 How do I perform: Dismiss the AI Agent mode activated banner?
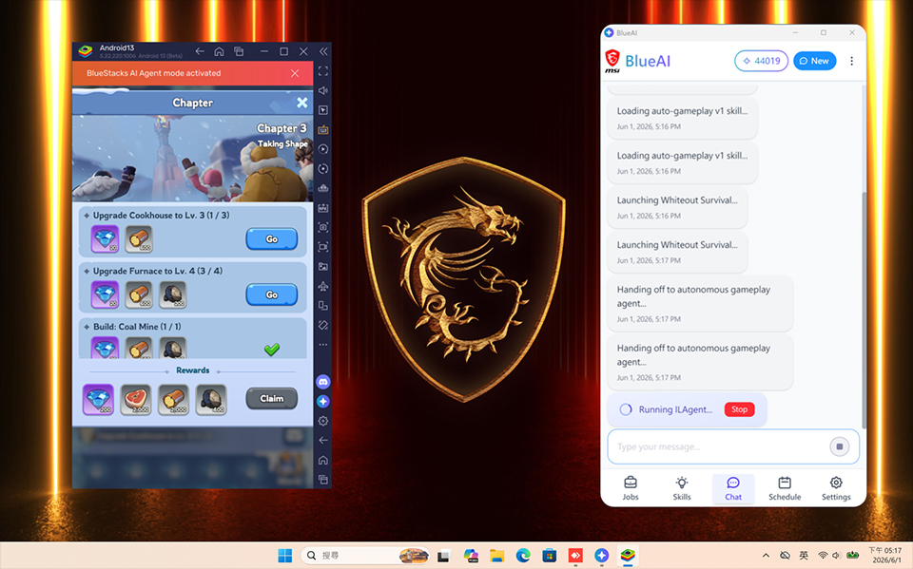[295, 73]
